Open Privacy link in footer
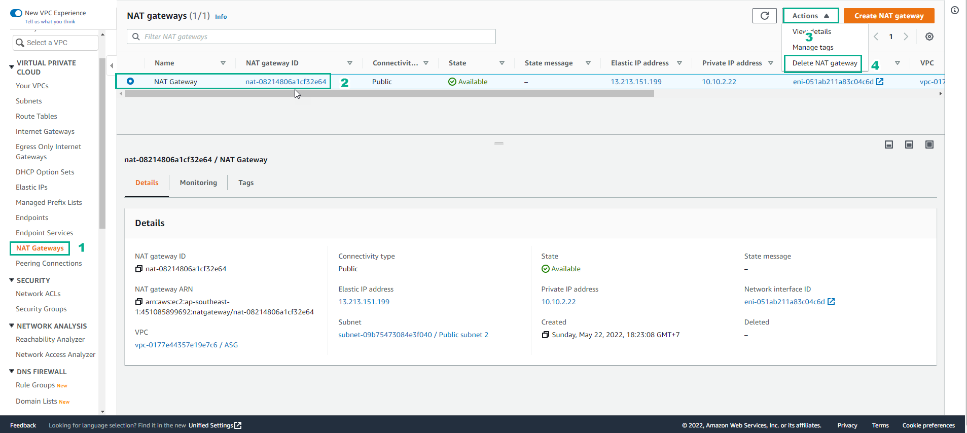 pos(847,425)
